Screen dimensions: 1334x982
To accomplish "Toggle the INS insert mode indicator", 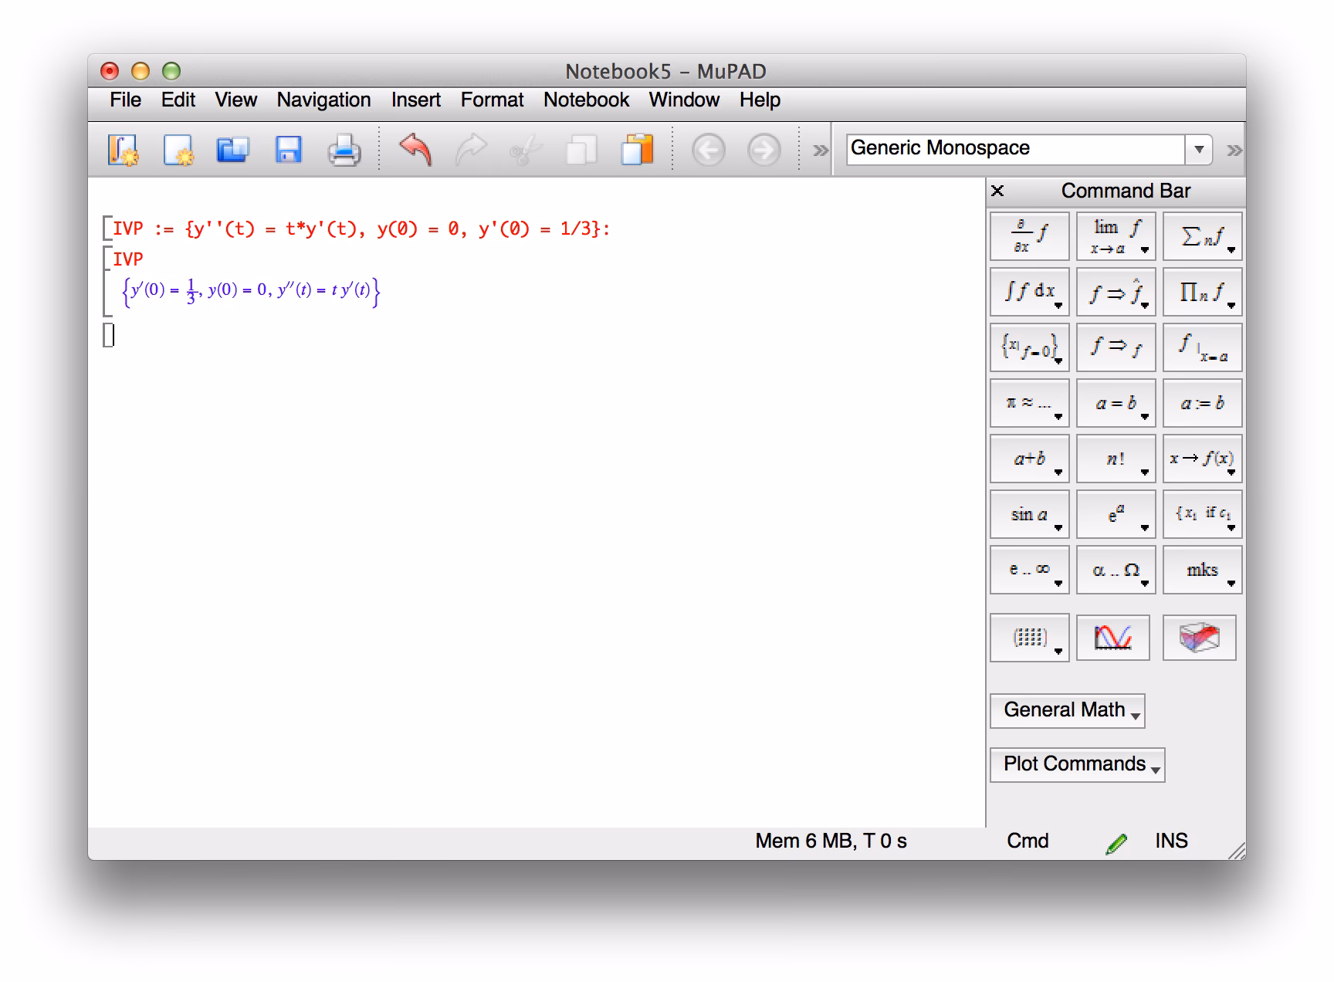I will click(1170, 841).
